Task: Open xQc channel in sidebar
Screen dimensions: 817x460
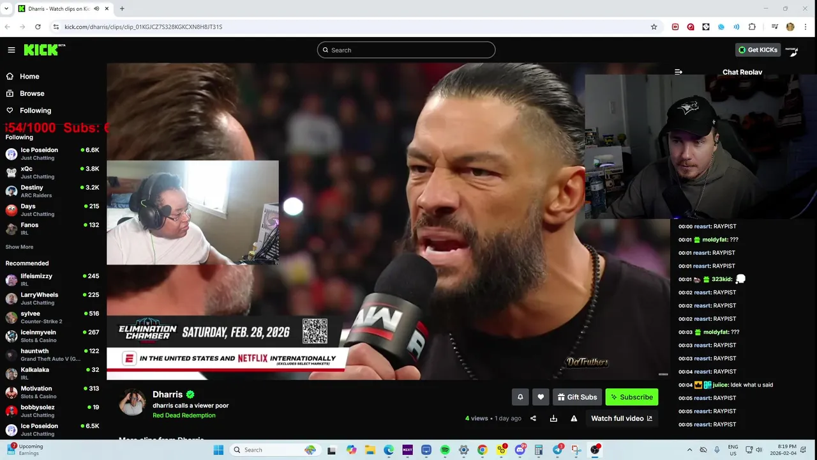Action: [x=52, y=172]
